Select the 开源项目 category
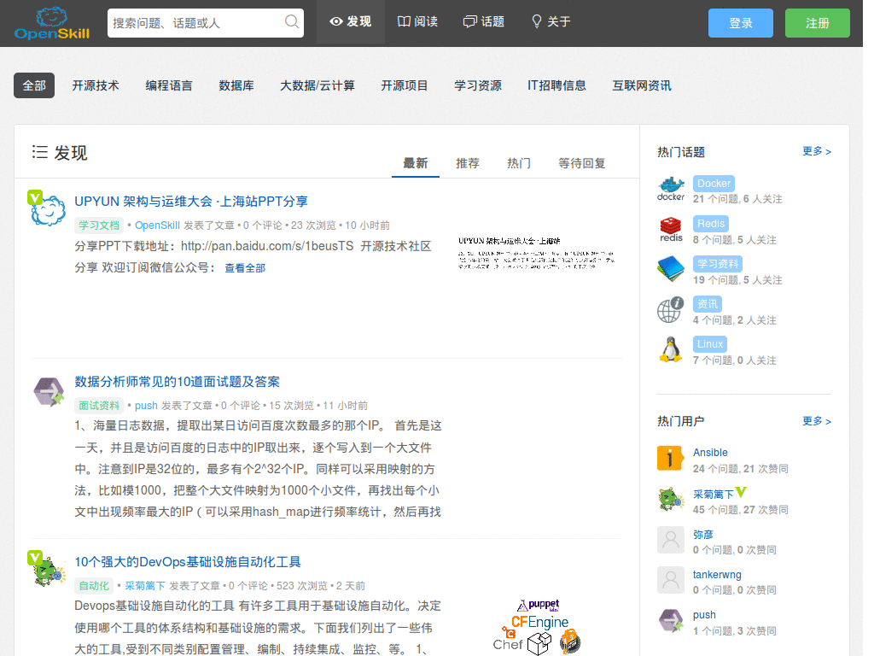The height and width of the screenshot is (656, 874). [x=404, y=85]
